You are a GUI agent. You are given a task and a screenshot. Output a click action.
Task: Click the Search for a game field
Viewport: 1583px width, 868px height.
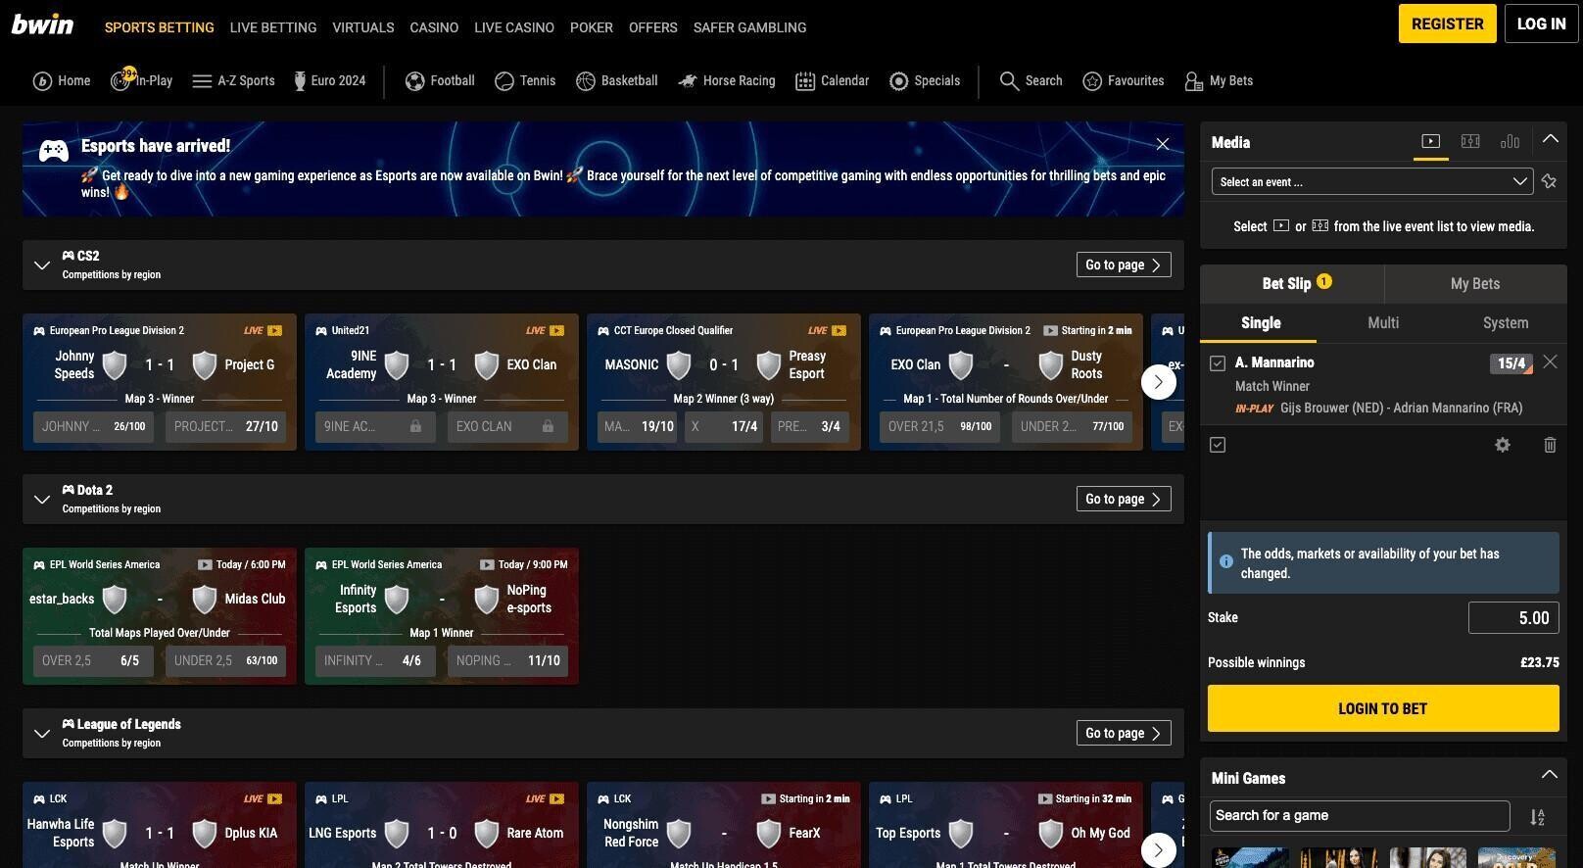coord(1361,816)
